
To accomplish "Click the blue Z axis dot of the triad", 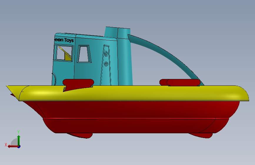I will pos(19,147).
